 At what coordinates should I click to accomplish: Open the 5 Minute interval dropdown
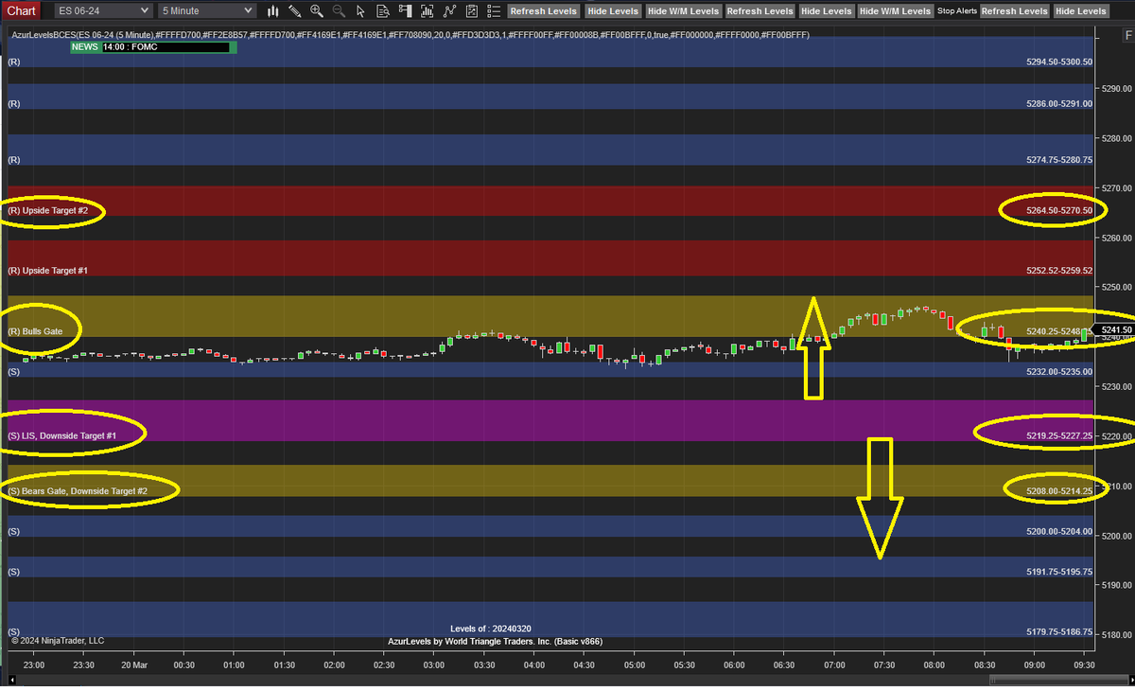[206, 10]
